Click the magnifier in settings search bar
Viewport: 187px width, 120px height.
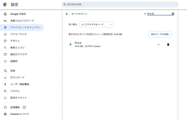[65, 5]
